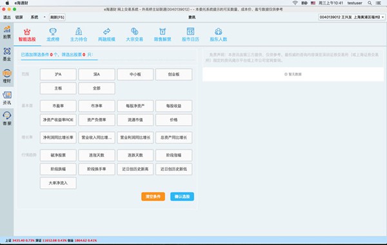Add the 近日创历史新高 condition
This screenshot has width=387, height=245.
[135, 169]
